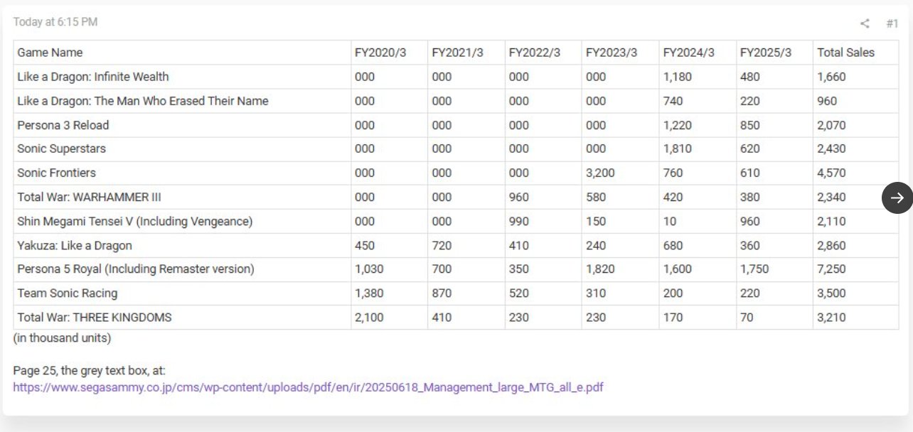This screenshot has height=432, width=913.
Task: Click the round right-arrow next button
Action: (897, 198)
